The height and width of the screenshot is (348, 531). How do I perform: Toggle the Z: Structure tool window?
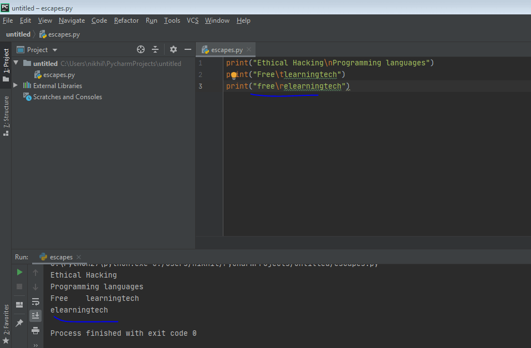click(6, 116)
